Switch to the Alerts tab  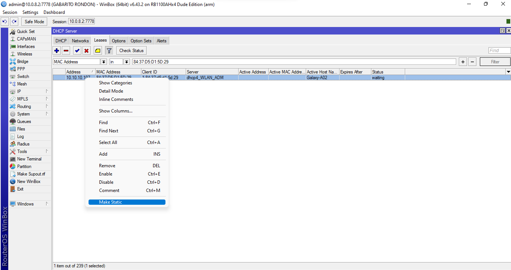pos(162,41)
